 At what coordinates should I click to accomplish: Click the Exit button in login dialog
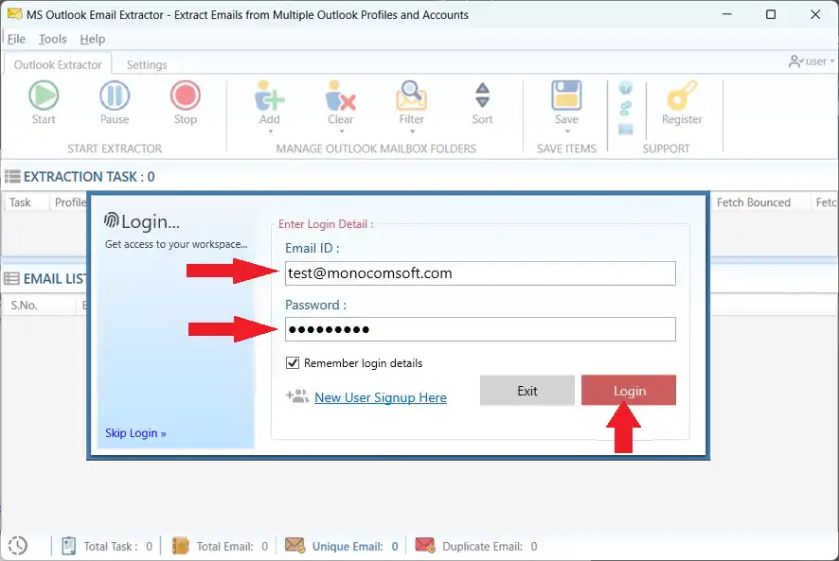(x=527, y=391)
